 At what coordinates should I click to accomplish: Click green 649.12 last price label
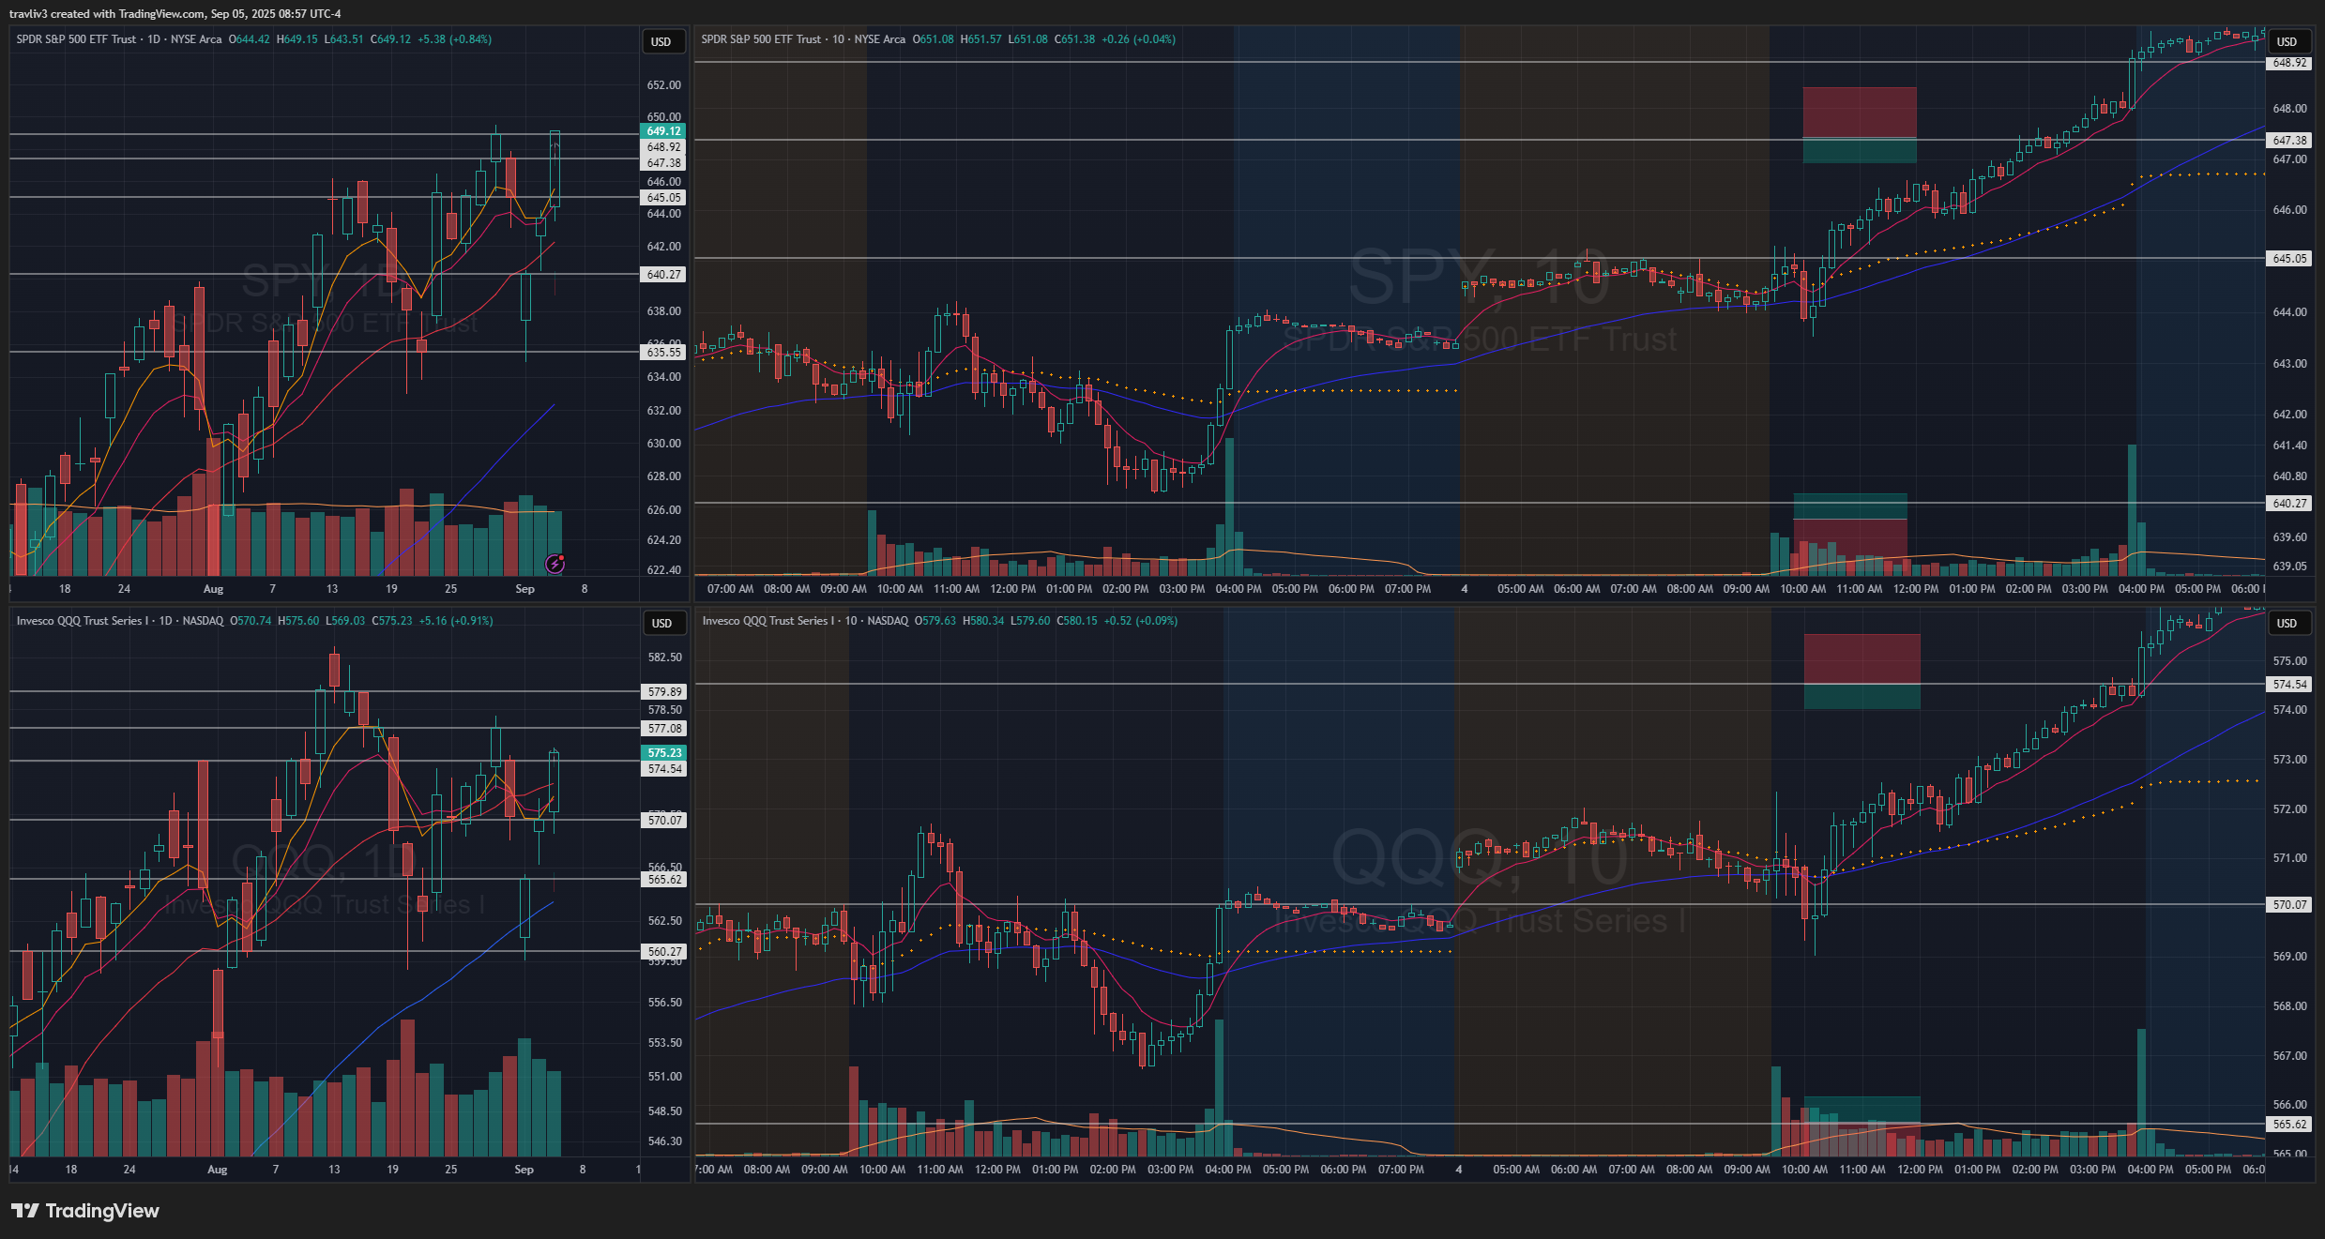[x=663, y=131]
